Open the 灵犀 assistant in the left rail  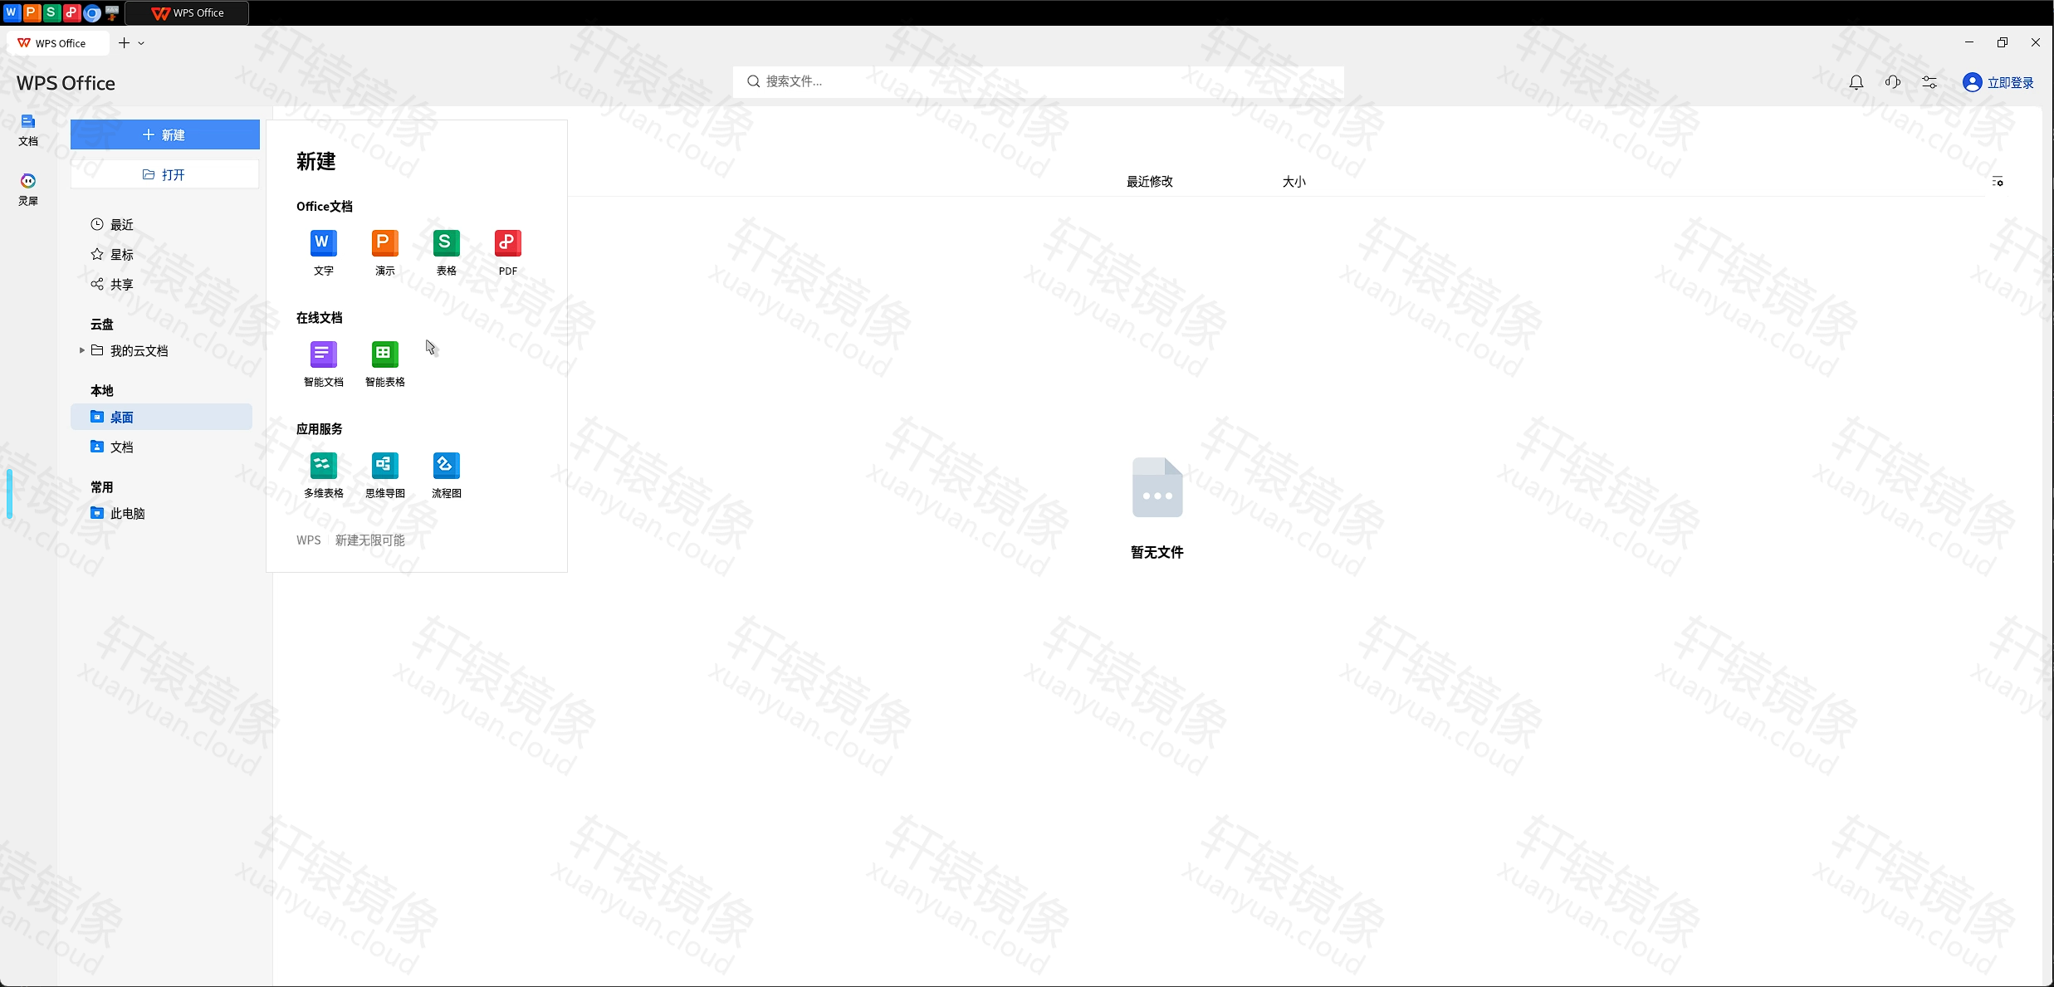[28, 189]
